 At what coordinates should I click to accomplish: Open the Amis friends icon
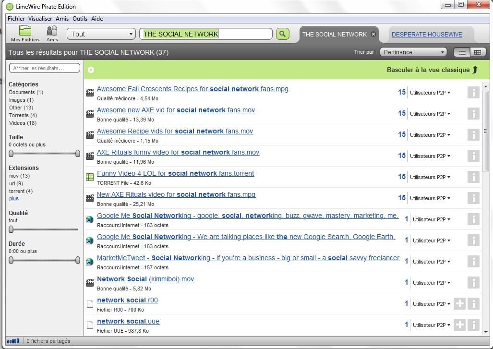[x=52, y=33]
